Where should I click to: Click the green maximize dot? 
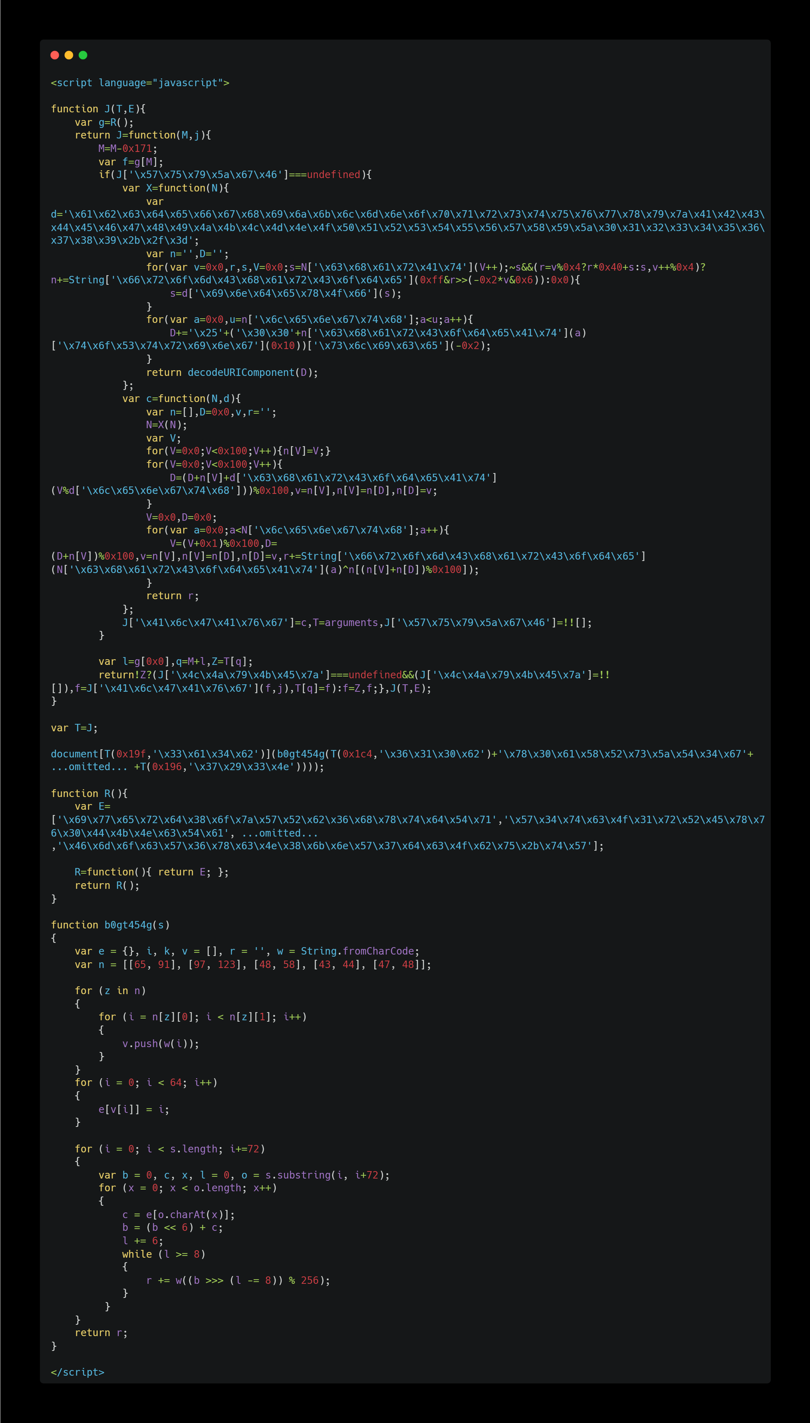pyautogui.click(x=83, y=55)
